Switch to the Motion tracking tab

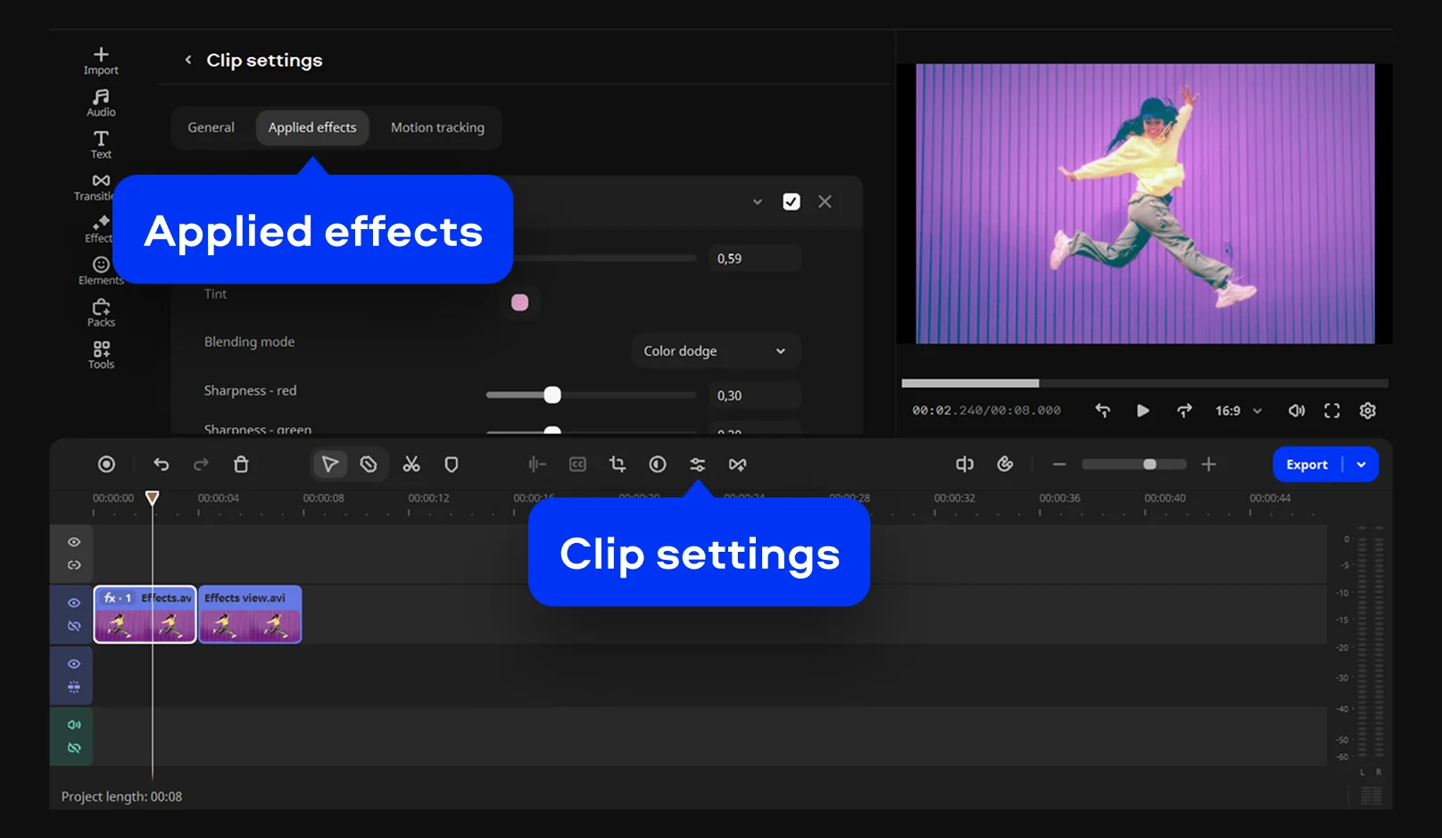point(437,127)
